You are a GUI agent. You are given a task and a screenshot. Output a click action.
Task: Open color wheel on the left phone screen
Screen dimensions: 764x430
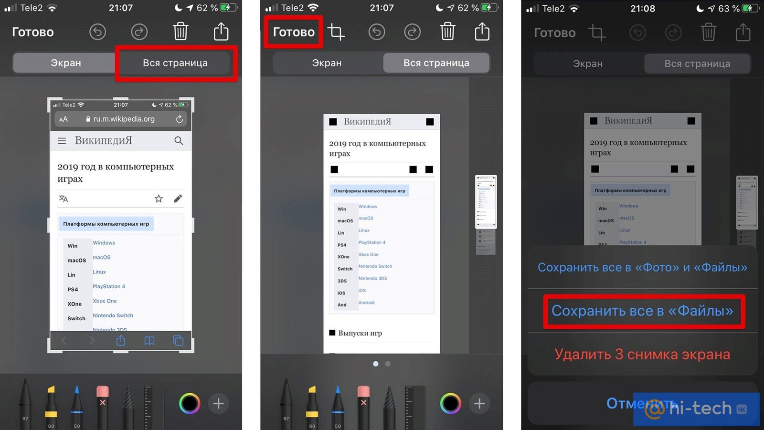[190, 404]
